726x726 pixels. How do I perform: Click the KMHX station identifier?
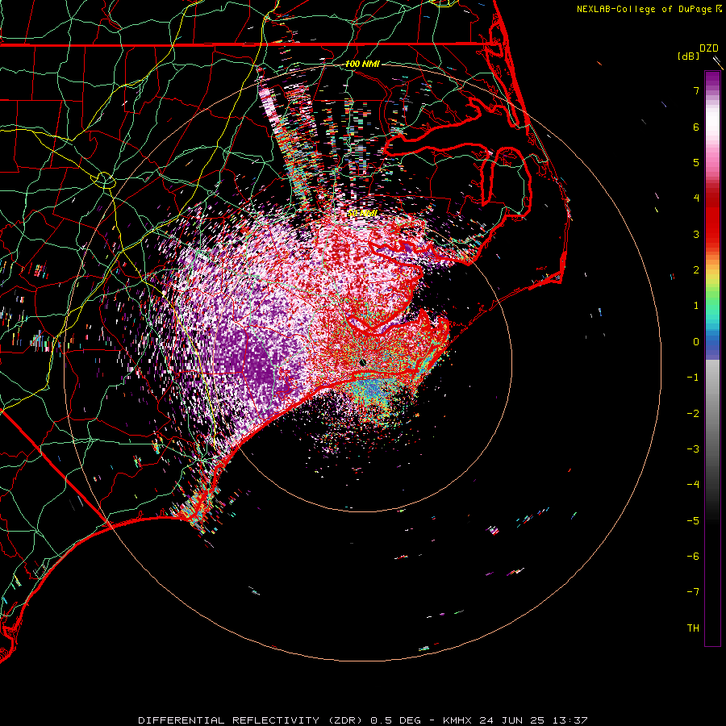pyautogui.click(x=457, y=720)
